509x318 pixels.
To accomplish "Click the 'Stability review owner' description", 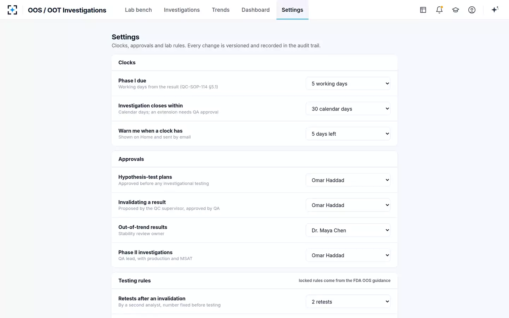I will pos(141,234).
